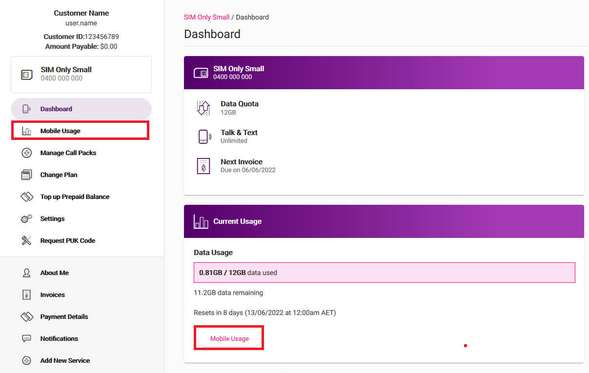Viewport: 589px width, 373px height.
Task: Click the Invoices document icon
Action: tap(27, 295)
